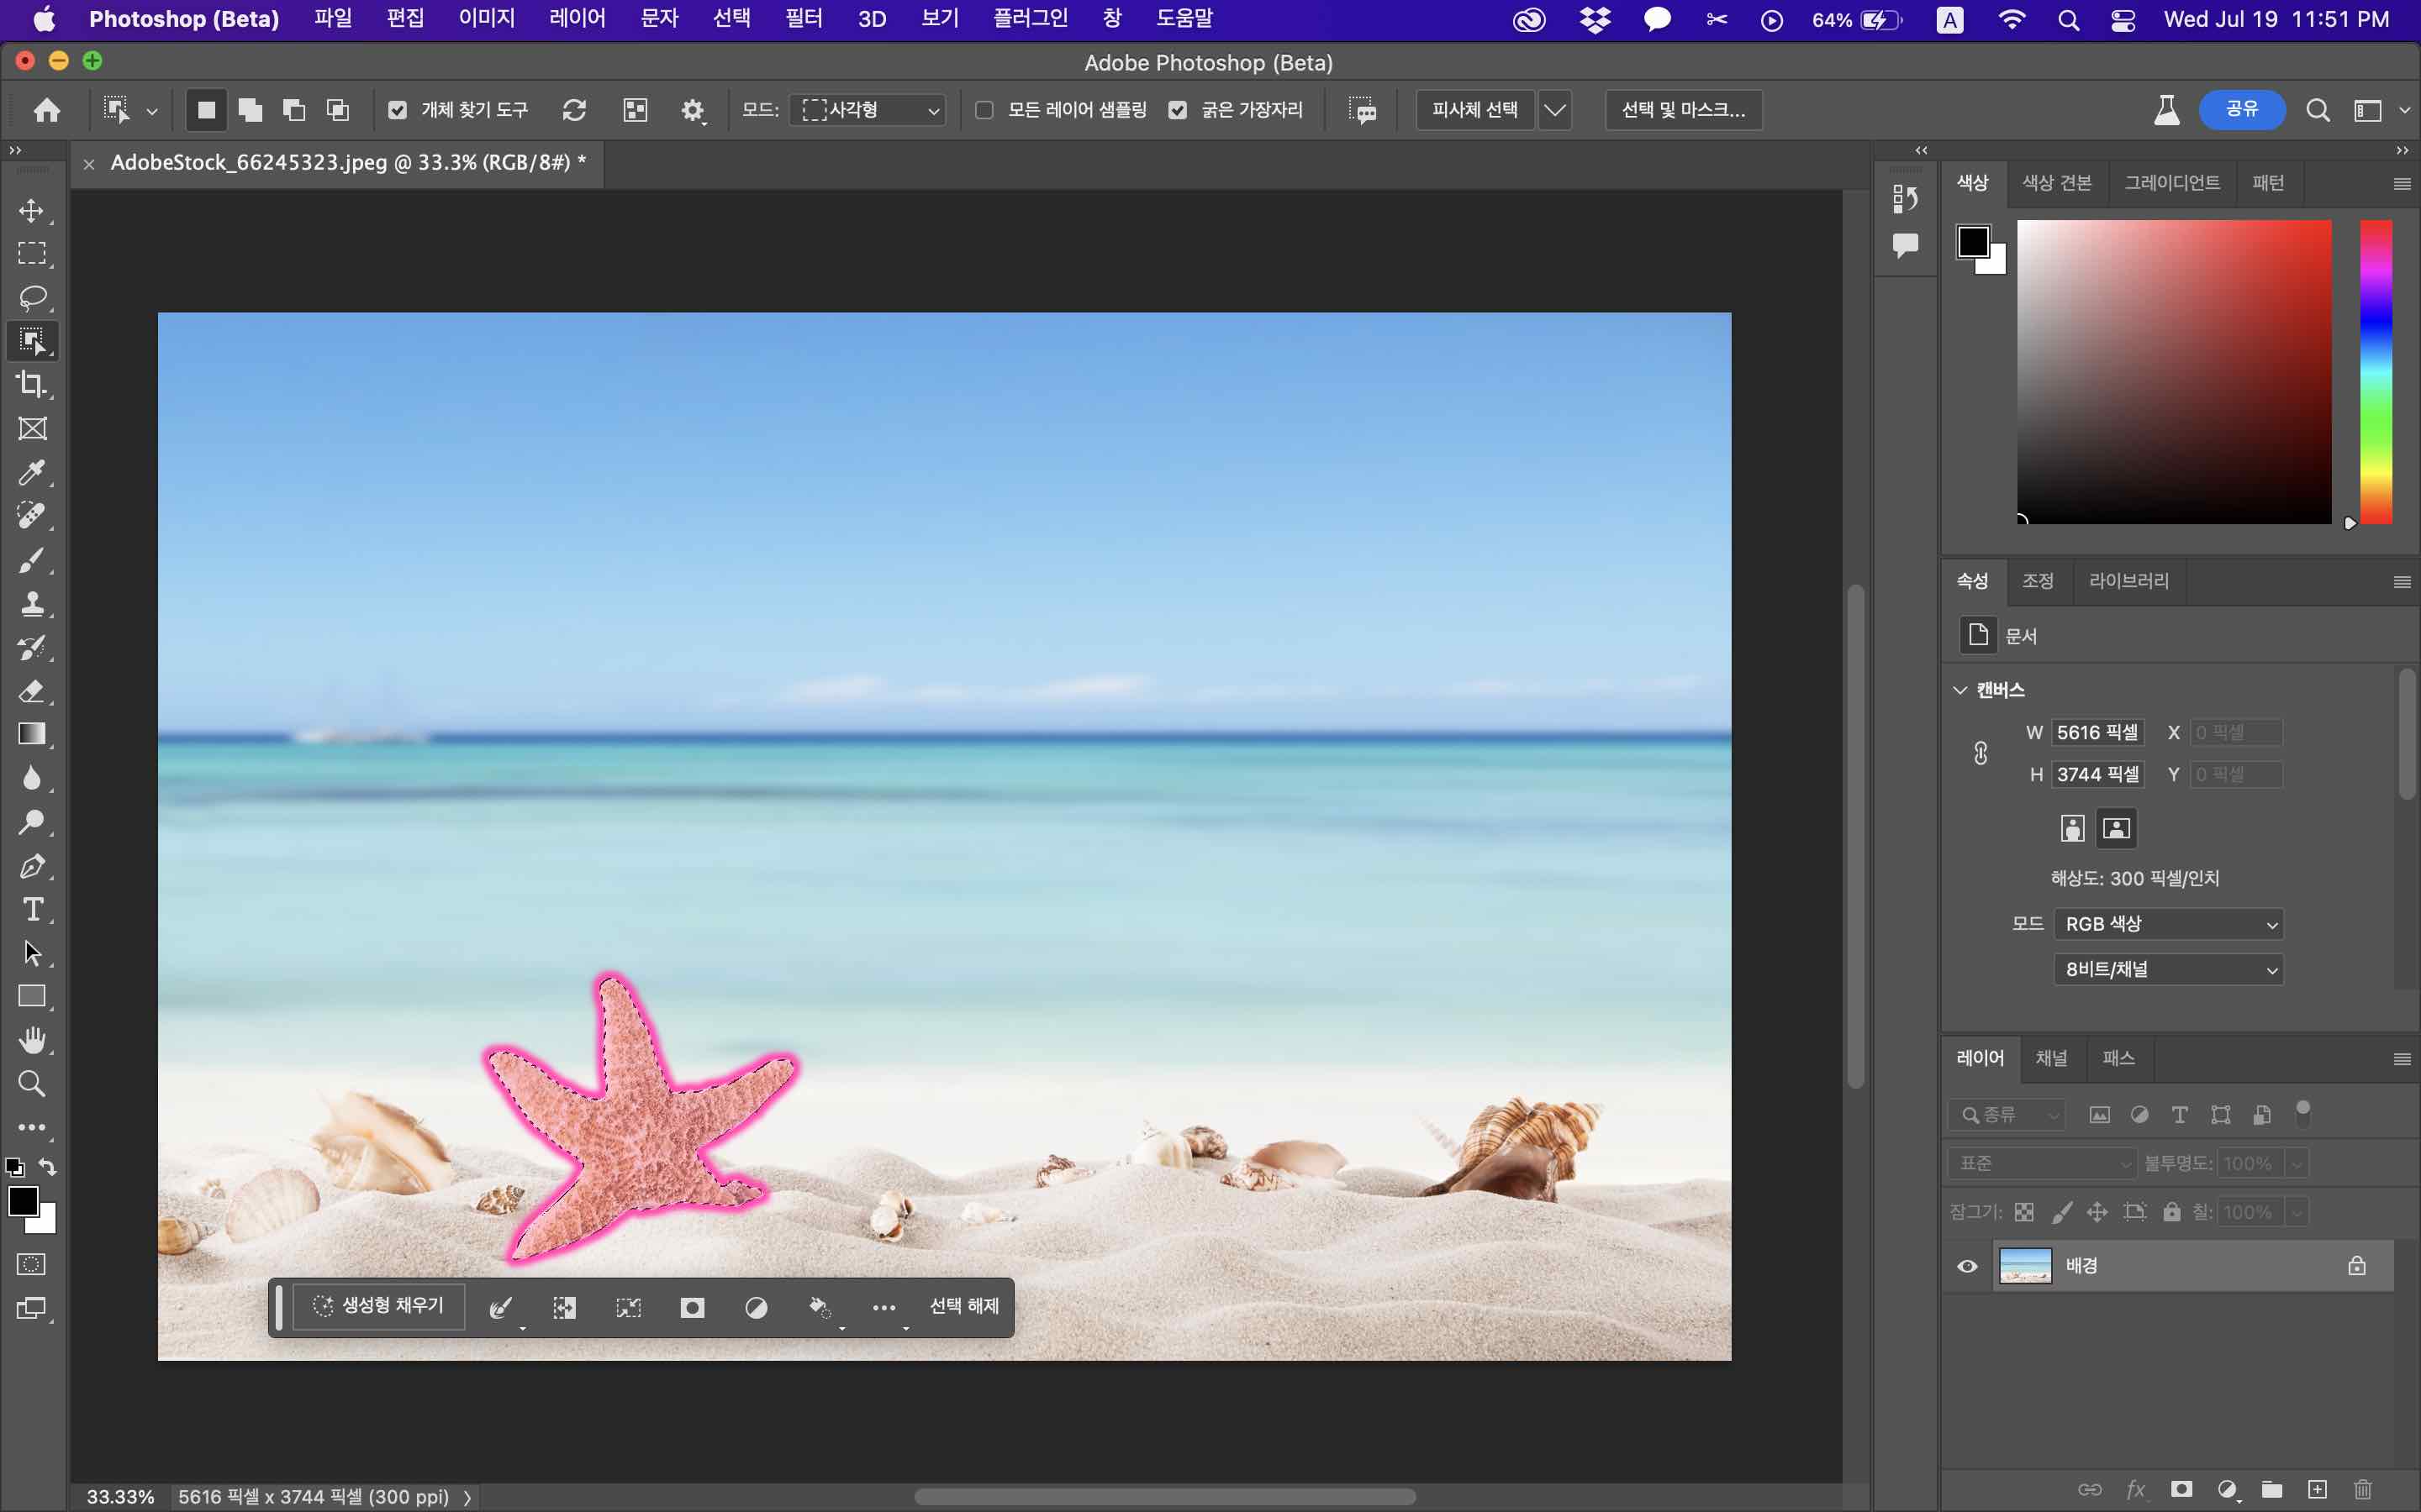Select the Clone Stamp tool

coord(32,603)
